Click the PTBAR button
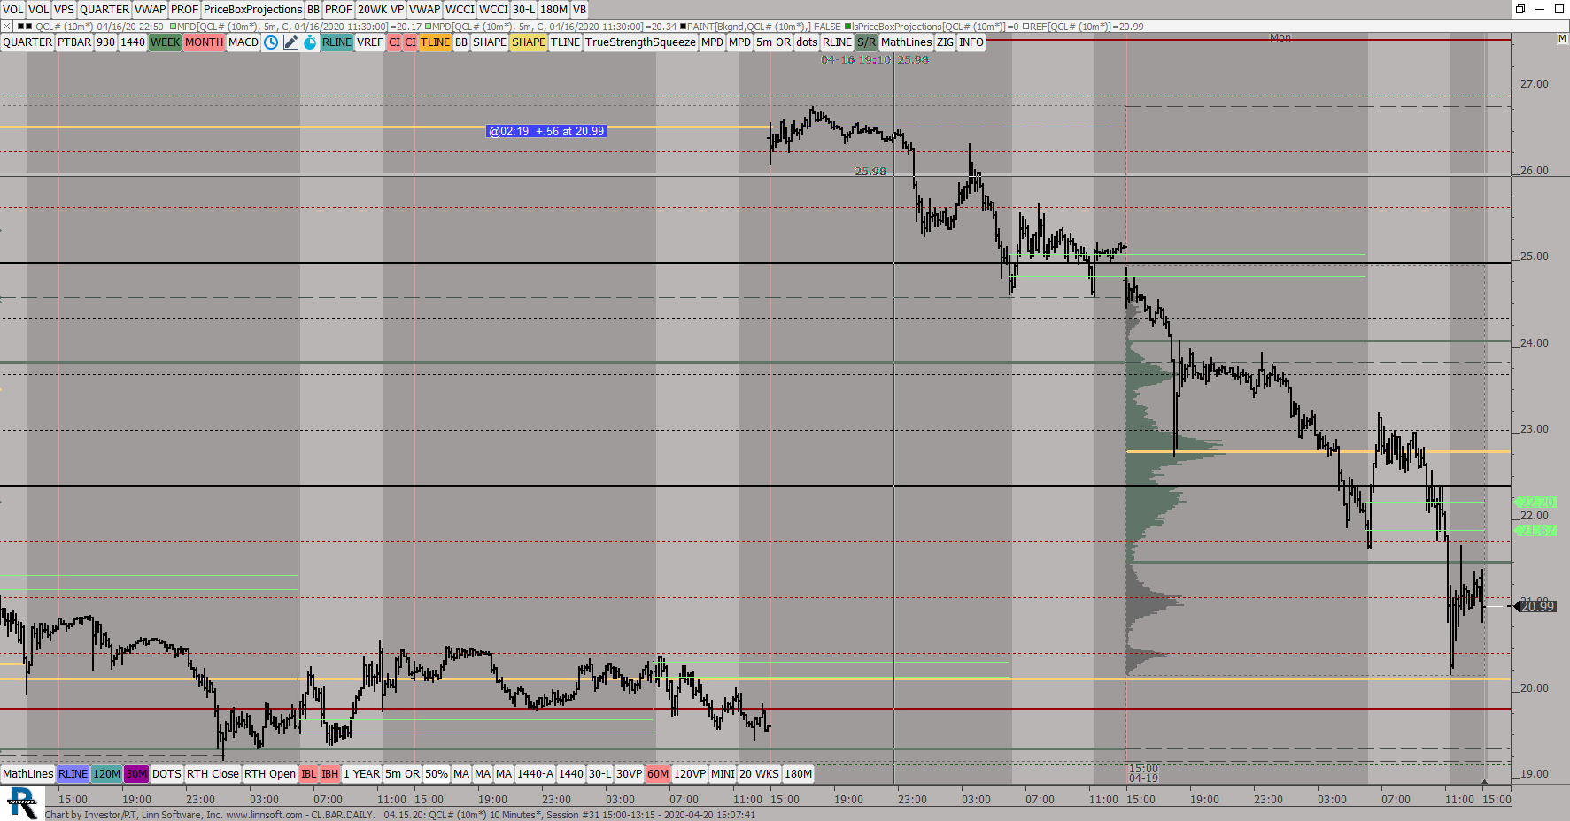The image size is (1570, 821). [x=74, y=42]
